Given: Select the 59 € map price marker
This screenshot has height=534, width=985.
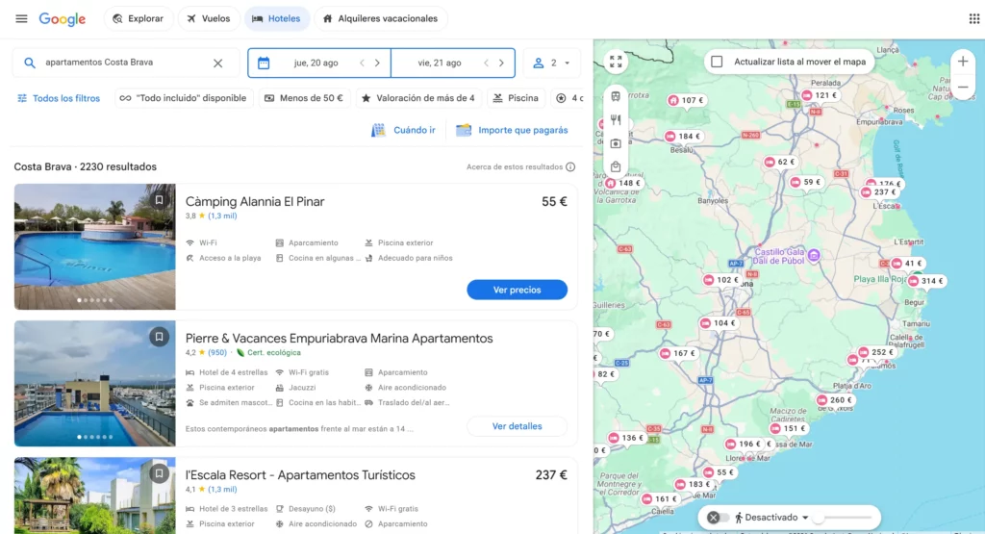Looking at the screenshot, I should [x=807, y=182].
